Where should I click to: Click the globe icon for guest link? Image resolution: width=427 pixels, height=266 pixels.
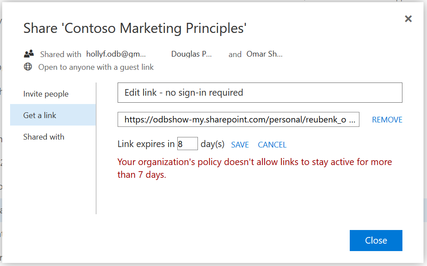pos(28,67)
